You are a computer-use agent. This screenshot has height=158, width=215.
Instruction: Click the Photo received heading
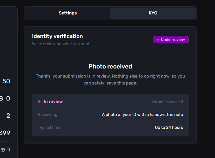(110, 67)
